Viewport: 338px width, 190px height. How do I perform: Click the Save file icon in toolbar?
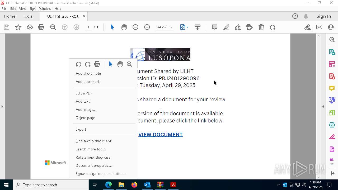pyautogui.click(x=7, y=27)
